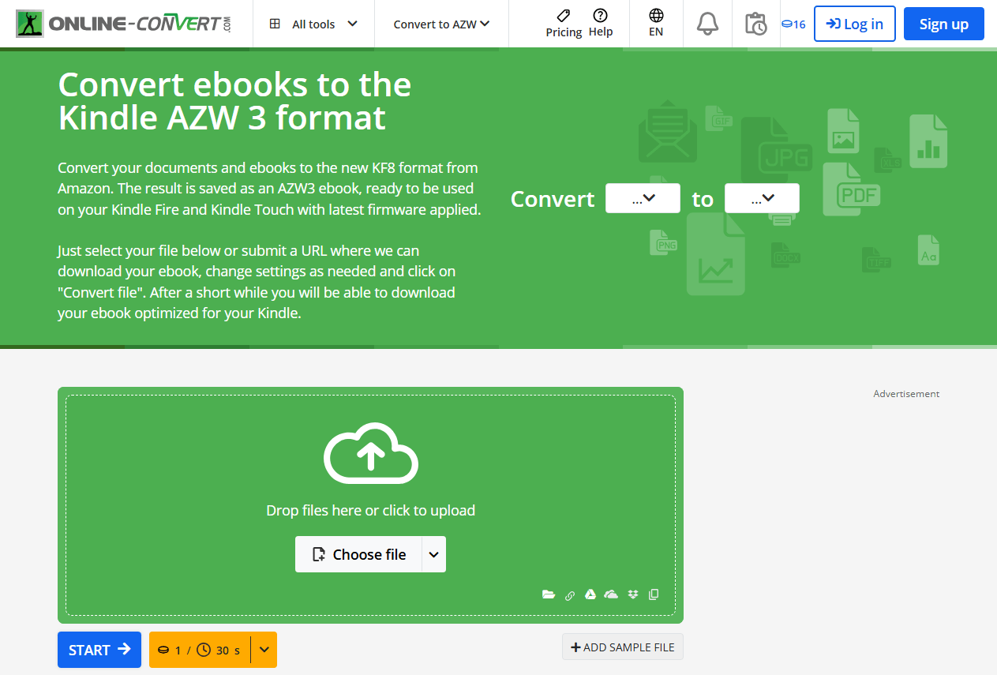
Task: Choose a file from OneDrive
Action: point(611,594)
